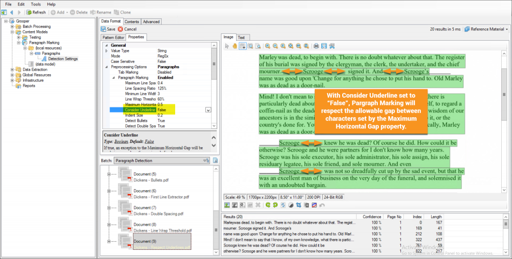Switch to the Pattern Editor tab

pos(114,37)
